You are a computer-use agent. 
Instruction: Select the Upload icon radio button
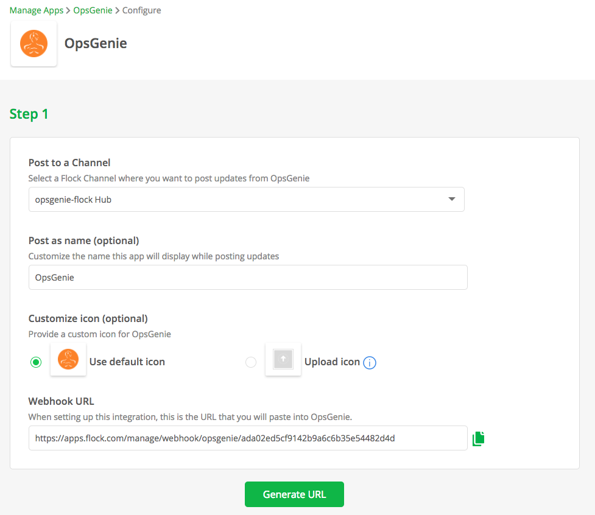point(251,362)
